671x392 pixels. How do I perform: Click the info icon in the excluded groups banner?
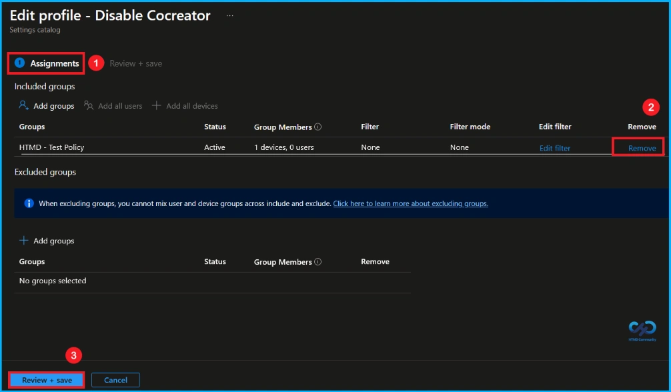[x=29, y=203]
